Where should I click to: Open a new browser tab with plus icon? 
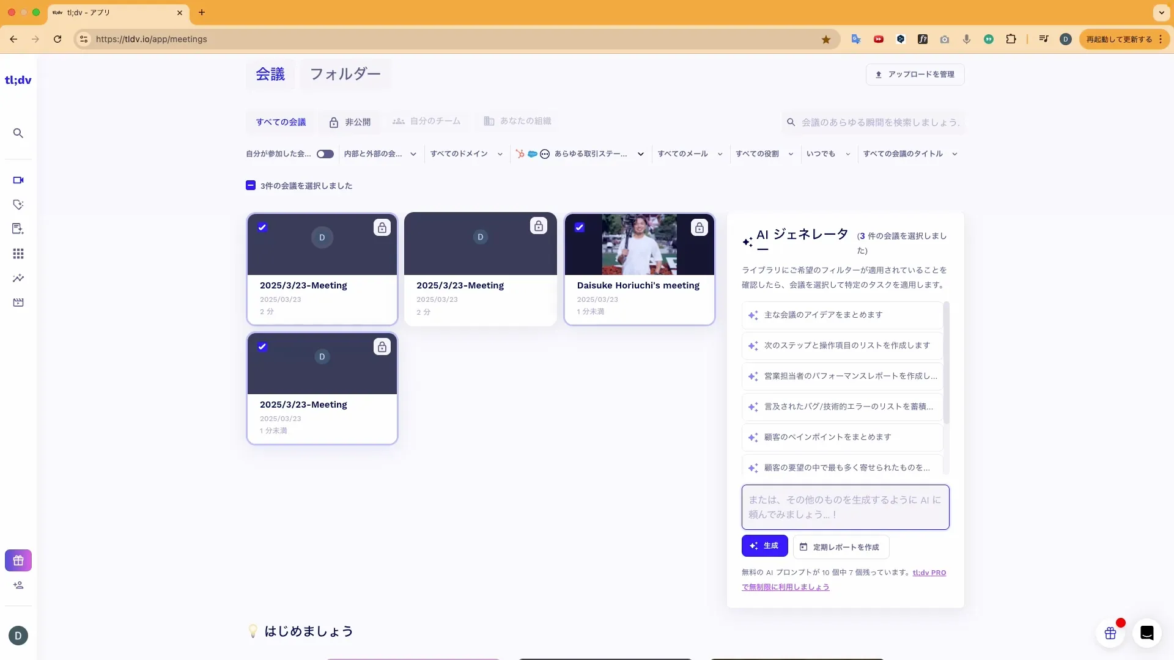(x=202, y=12)
